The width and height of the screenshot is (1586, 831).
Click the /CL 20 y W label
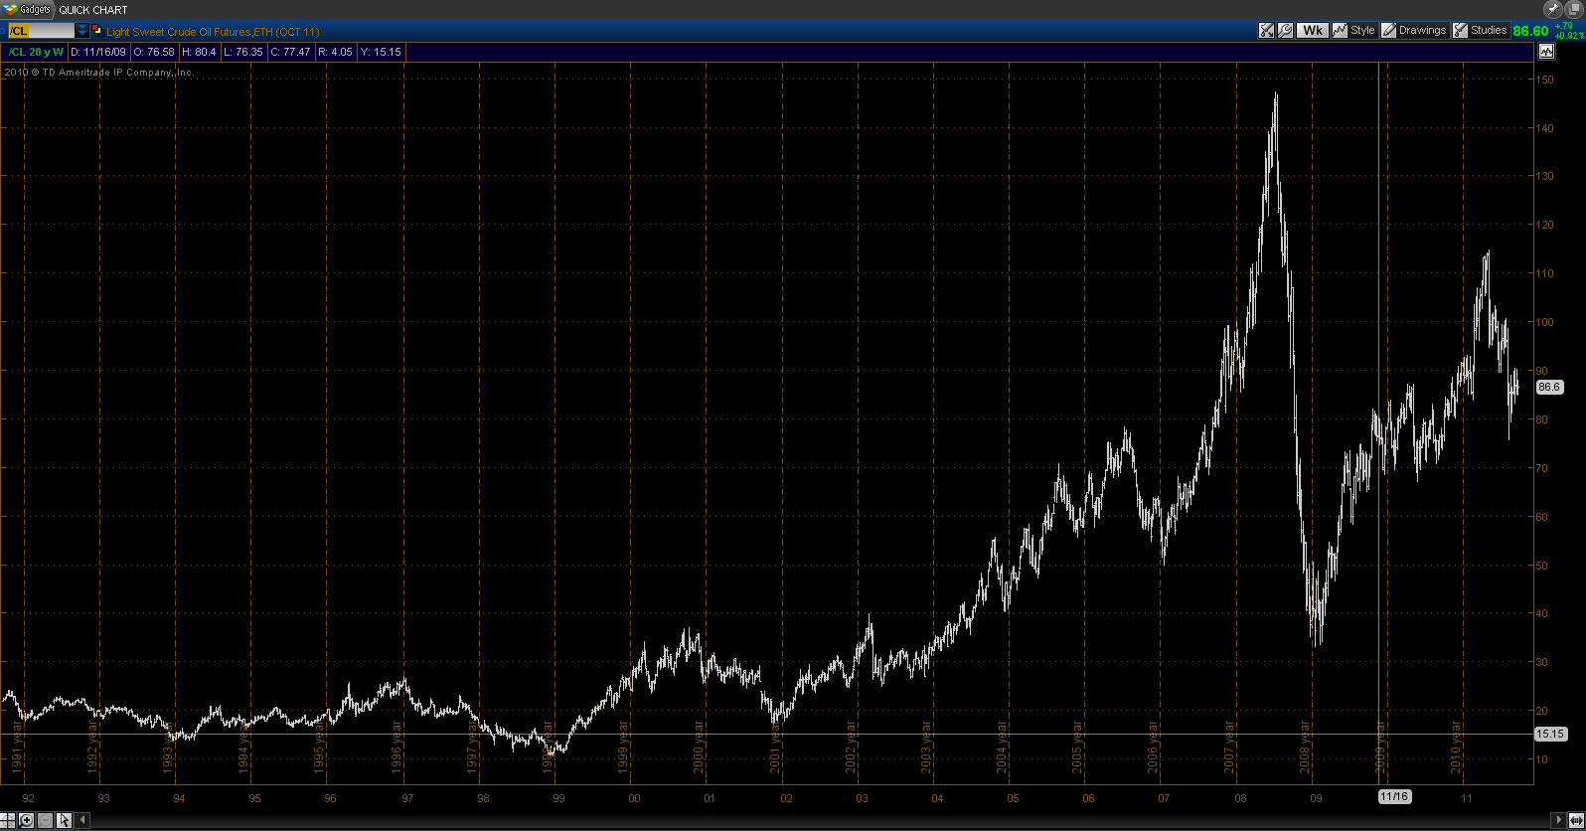[36, 52]
